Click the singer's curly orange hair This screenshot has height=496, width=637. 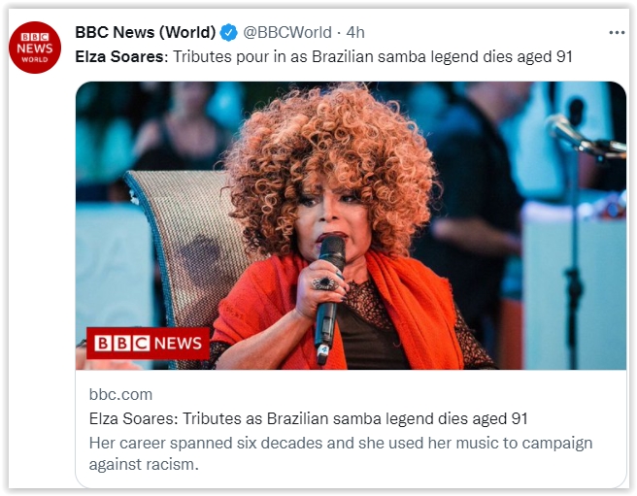click(x=330, y=146)
